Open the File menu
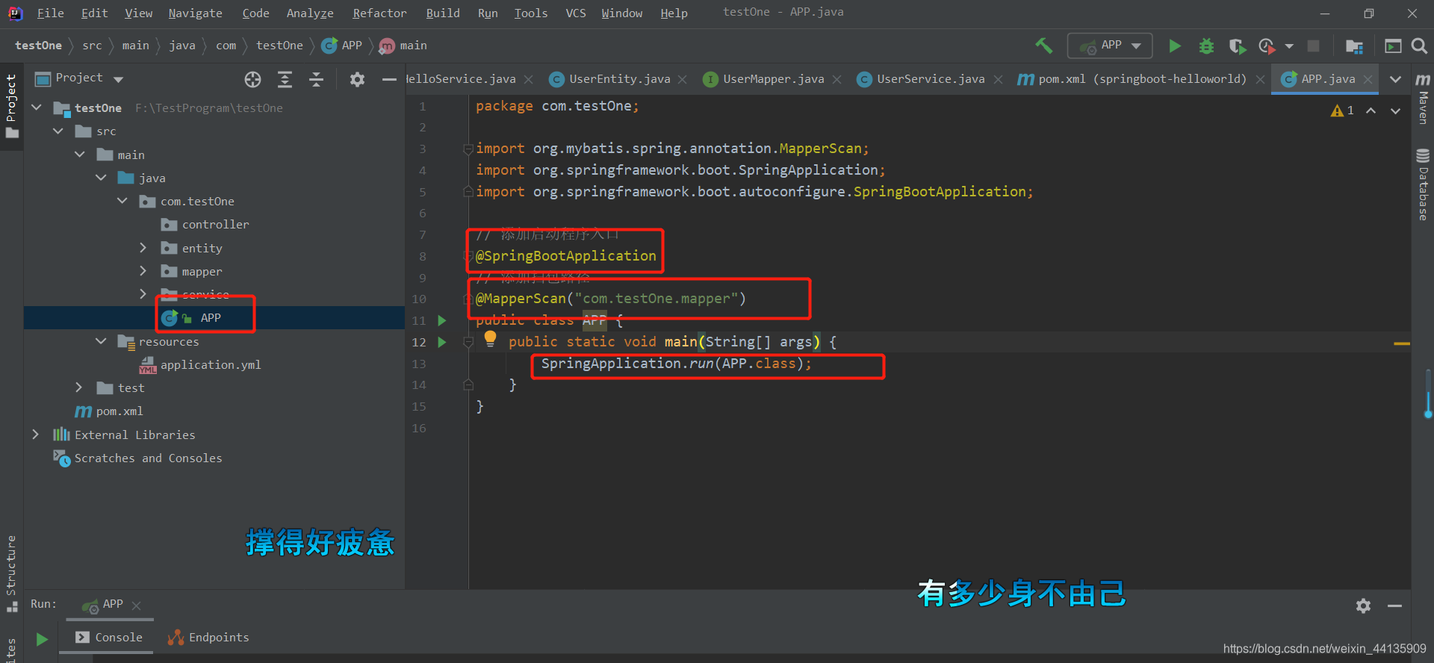The width and height of the screenshot is (1434, 663). pyautogui.click(x=50, y=13)
